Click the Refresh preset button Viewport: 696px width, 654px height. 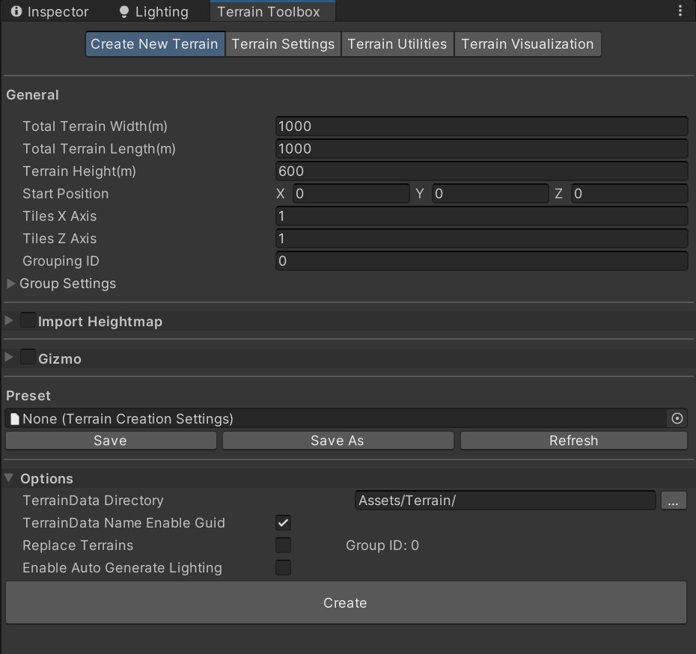click(574, 441)
